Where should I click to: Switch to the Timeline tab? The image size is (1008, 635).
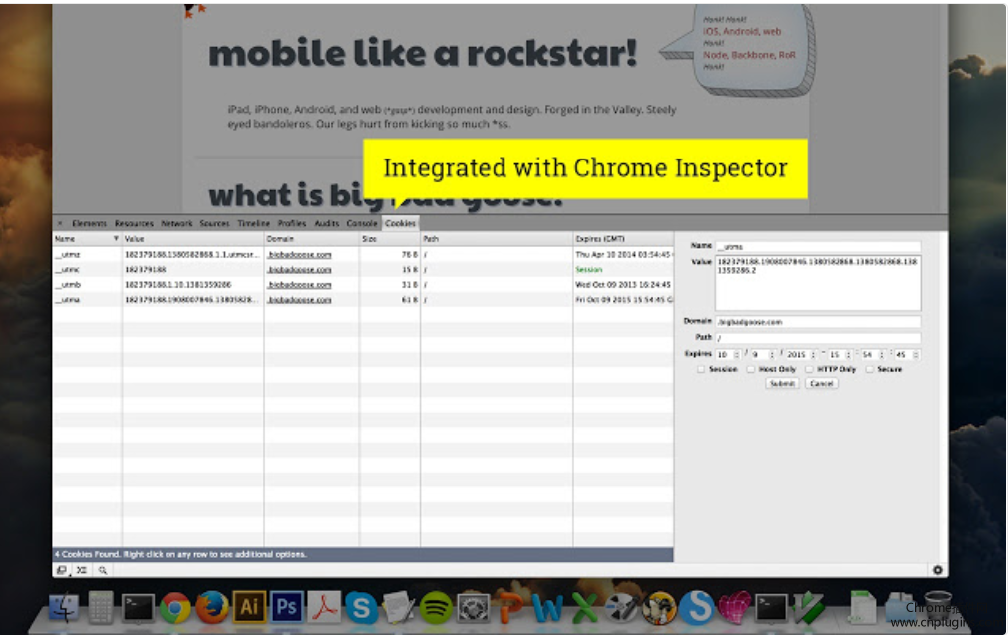coord(254,223)
